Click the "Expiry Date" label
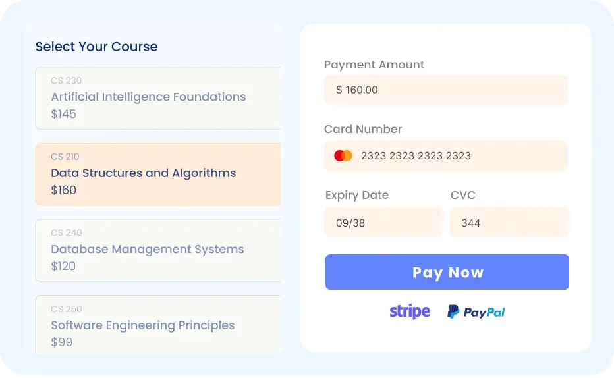Screen dimensions: 614x378 coord(357,195)
